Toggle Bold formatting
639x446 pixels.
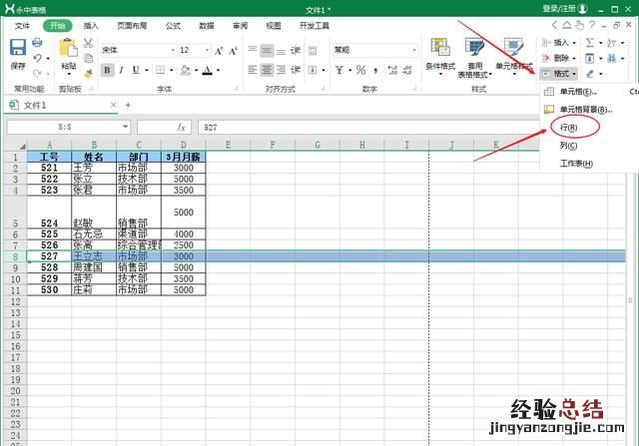[x=107, y=71]
